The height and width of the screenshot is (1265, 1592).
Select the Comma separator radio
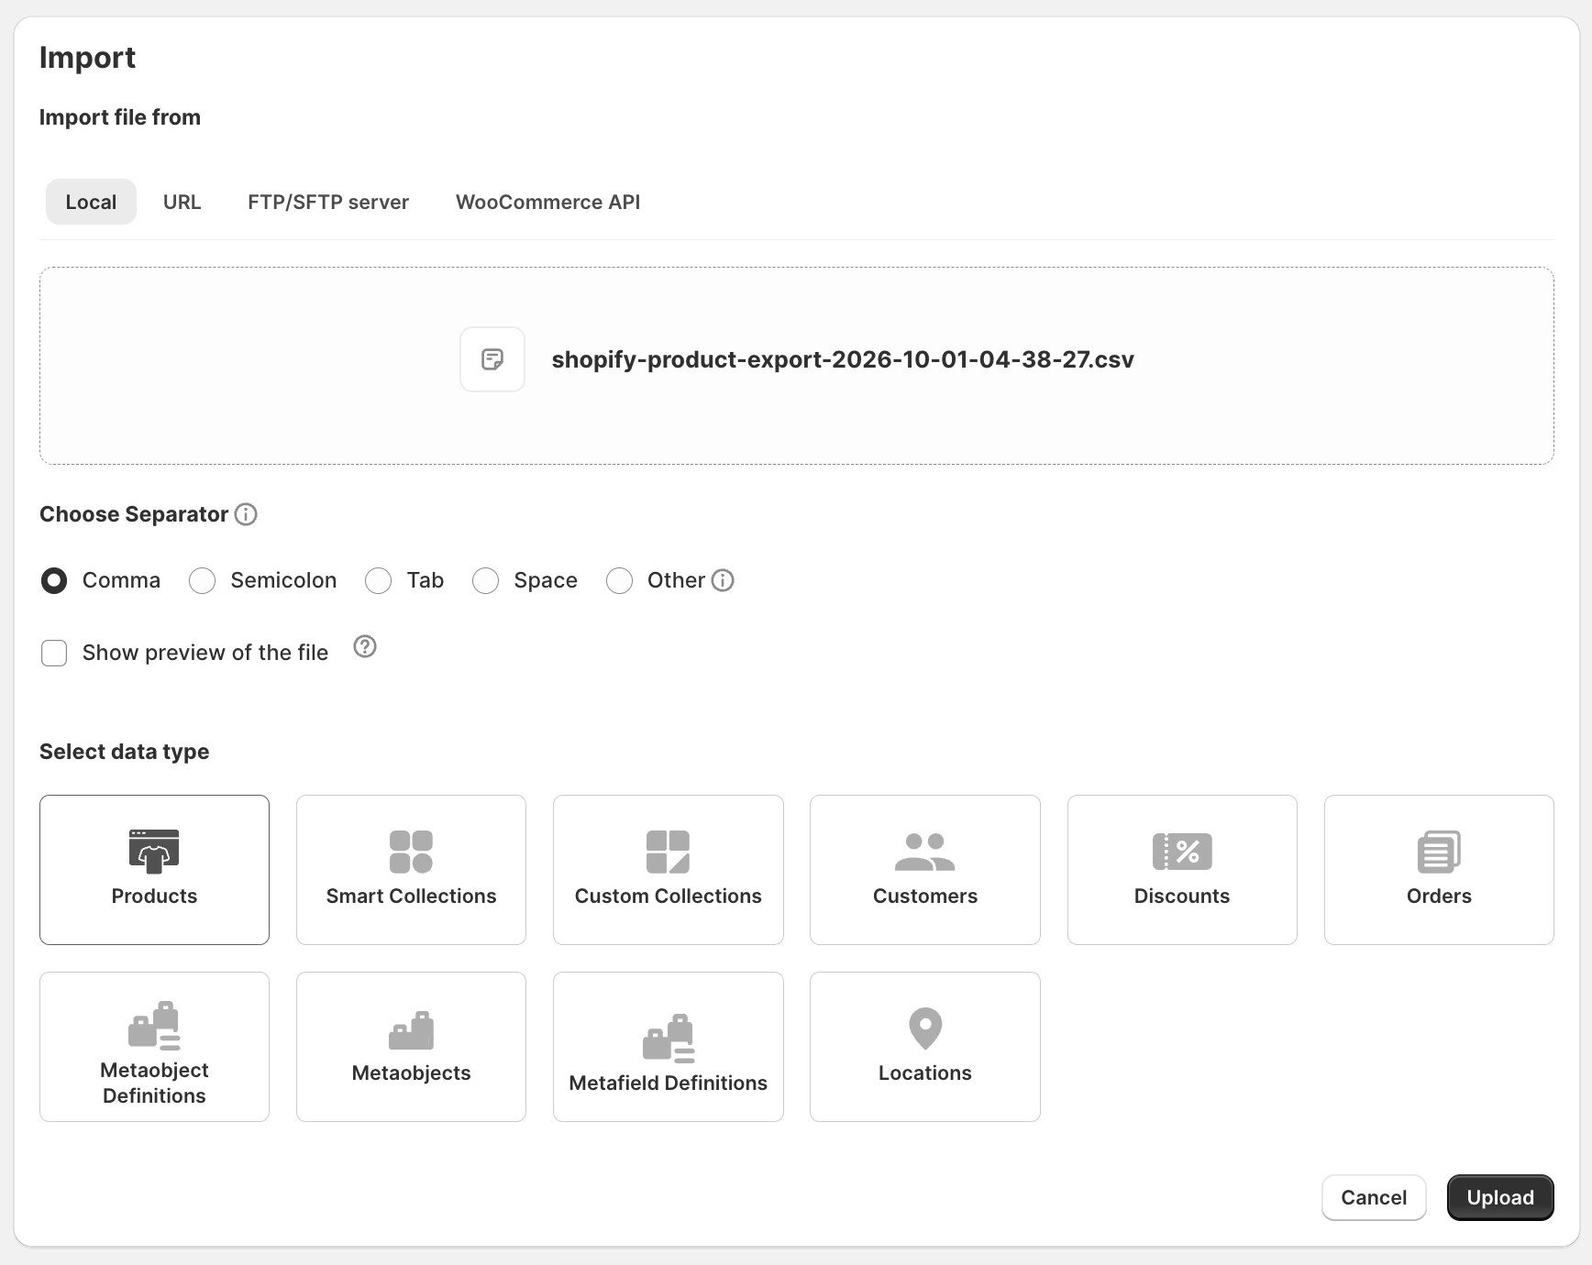pos(54,580)
